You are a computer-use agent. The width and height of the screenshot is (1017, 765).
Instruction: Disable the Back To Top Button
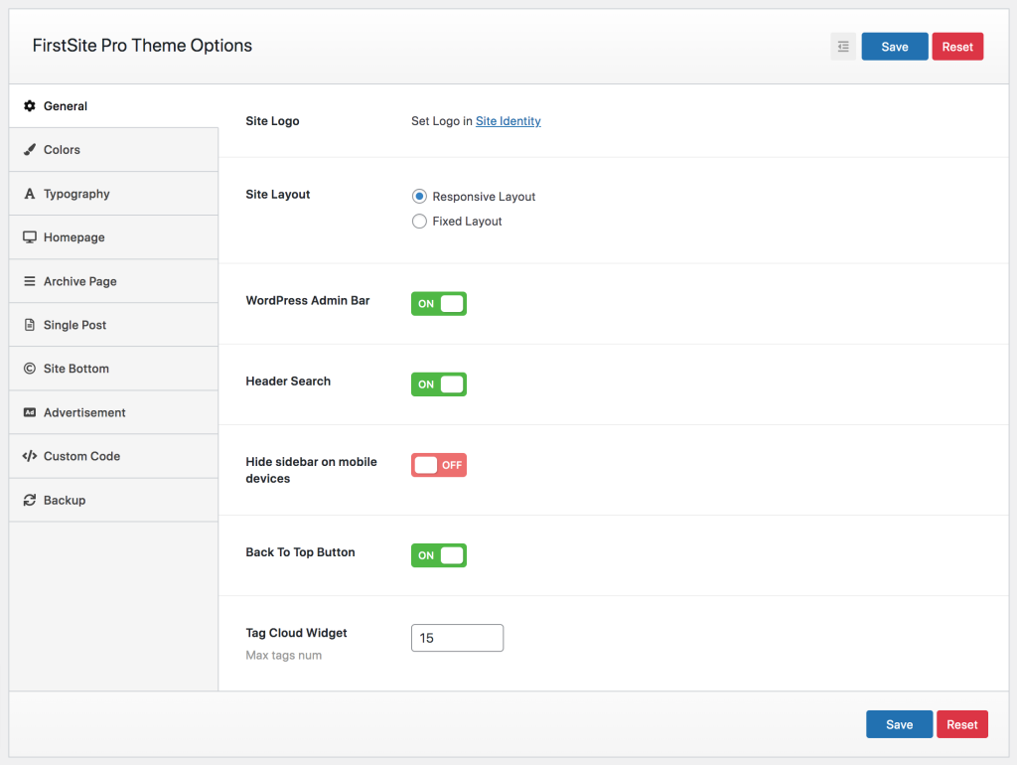(438, 554)
